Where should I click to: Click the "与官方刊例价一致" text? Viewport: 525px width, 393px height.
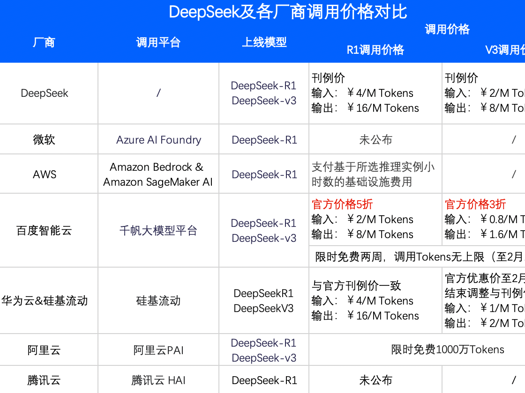click(x=356, y=286)
